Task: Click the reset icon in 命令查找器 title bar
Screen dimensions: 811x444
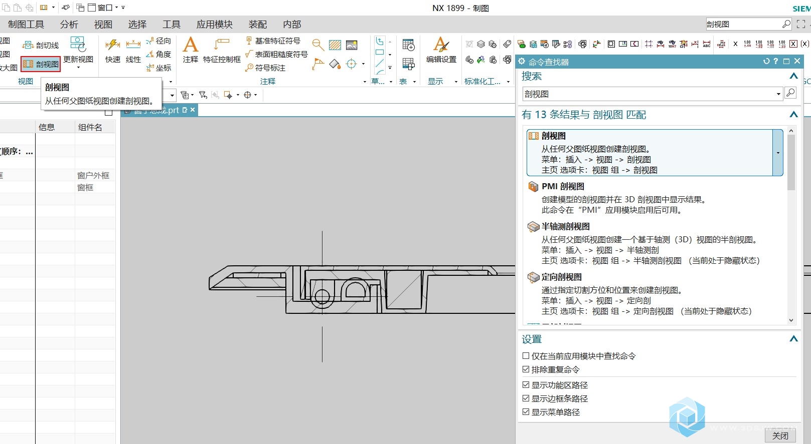Action: pos(766,61)
